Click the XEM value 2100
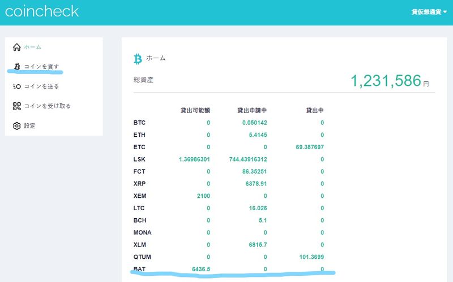 (x=203, y=196)
